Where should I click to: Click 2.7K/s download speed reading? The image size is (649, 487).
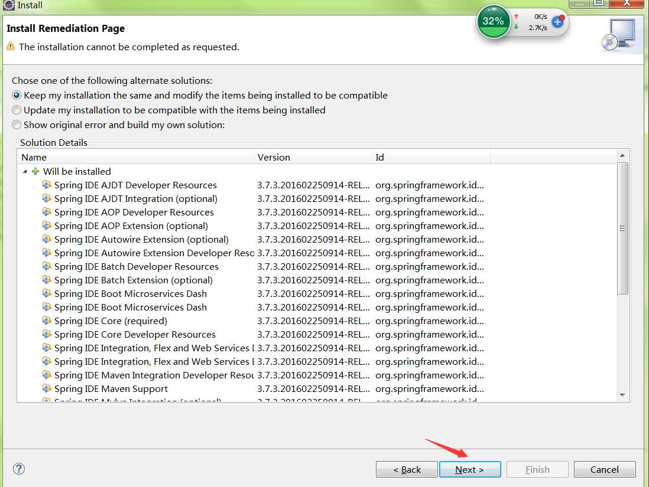(538, 28)
